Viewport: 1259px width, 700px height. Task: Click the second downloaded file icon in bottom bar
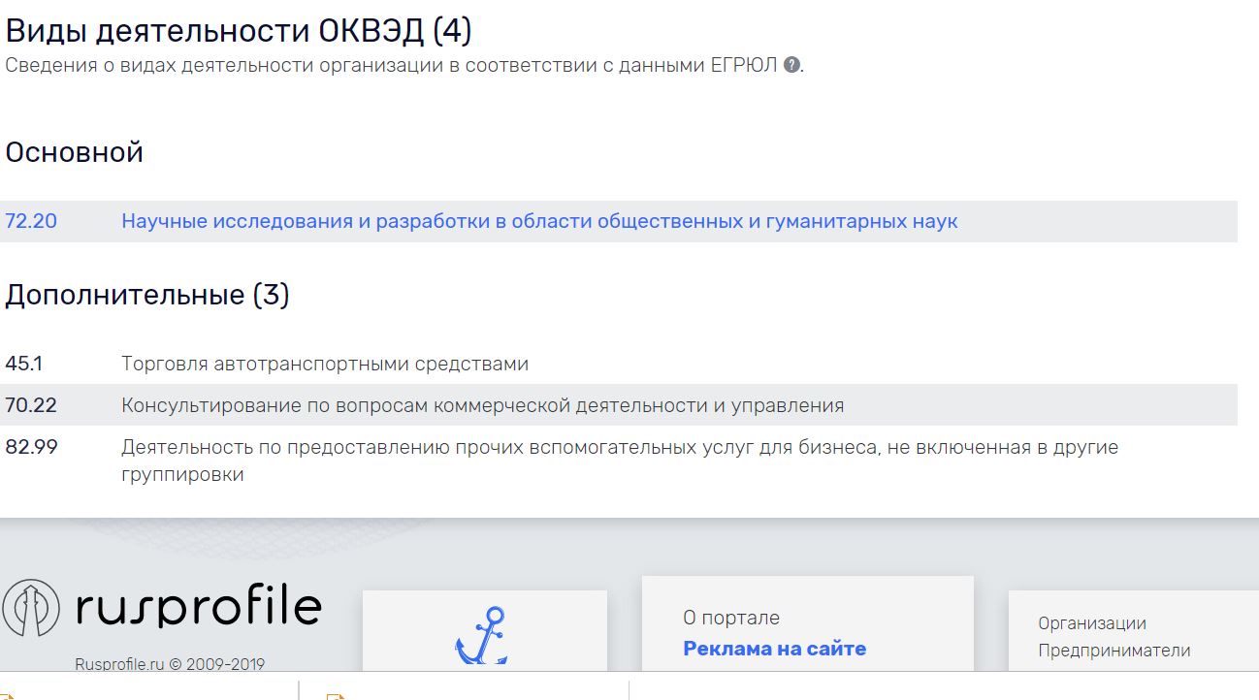tap(336, 695)
